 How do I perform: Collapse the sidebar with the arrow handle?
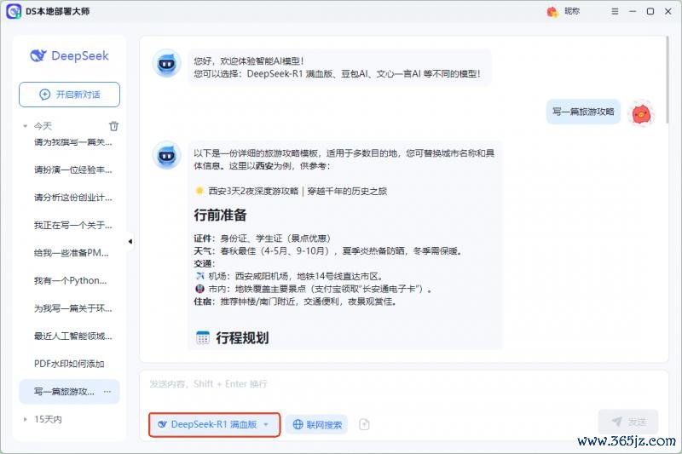pos(130,242)
